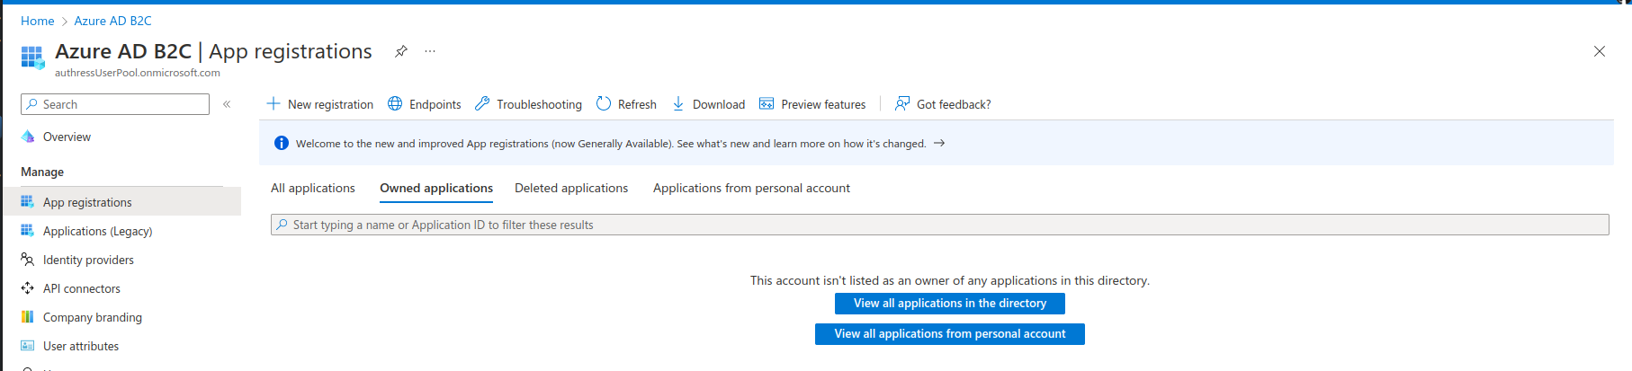The width and height of the screenshot is (1632, 371).
Task: Pin the App registrations blade
Action: pyautogui.click(x=401, y=51)
